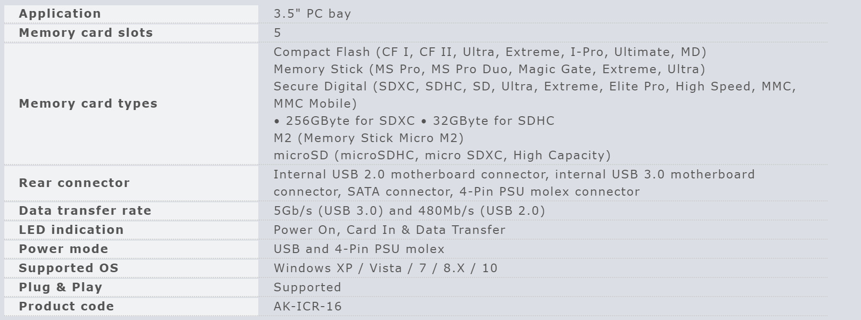861x320 pixels.
Task: Click the Plug & Play label
Action: [x=61, y=287]
